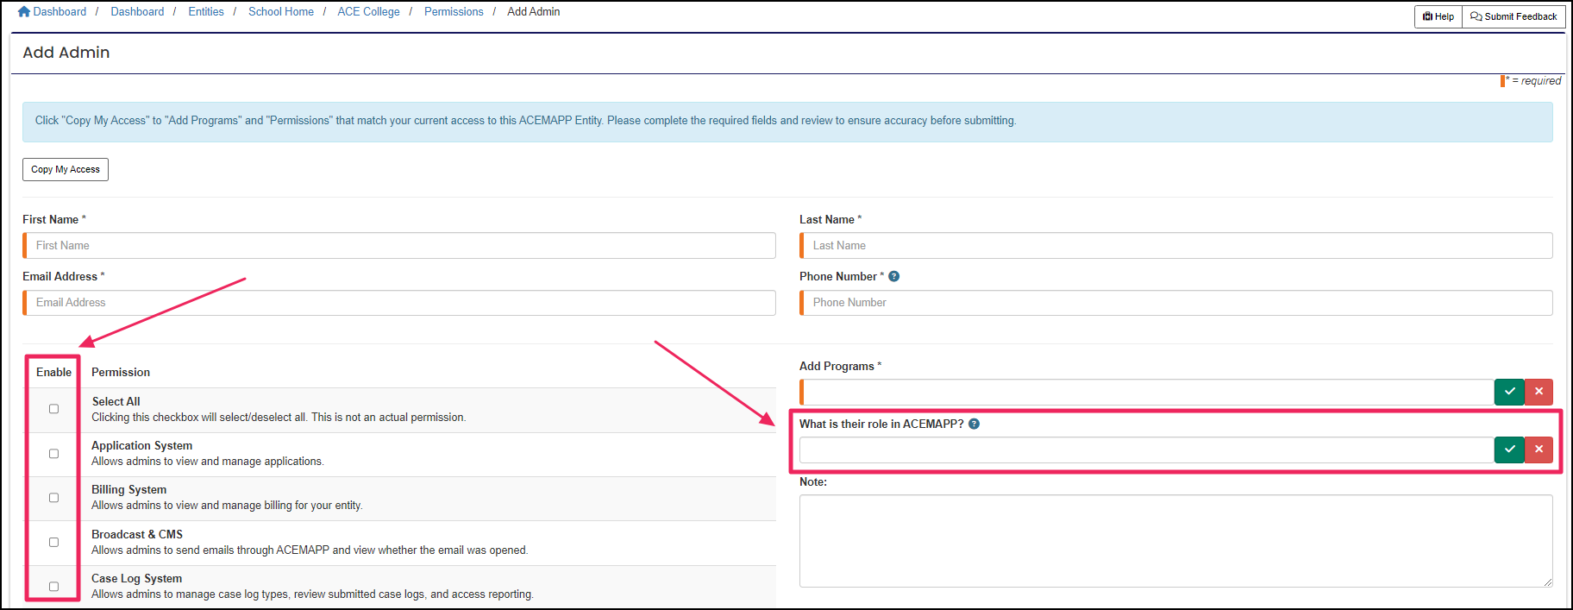Confirm Add Programs with the green checkmark

coord(1509,392)
